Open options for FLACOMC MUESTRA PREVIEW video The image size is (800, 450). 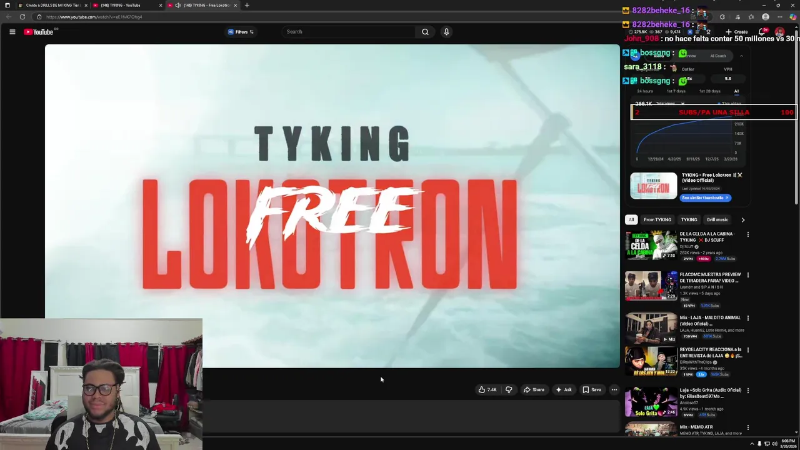[748, 275]
